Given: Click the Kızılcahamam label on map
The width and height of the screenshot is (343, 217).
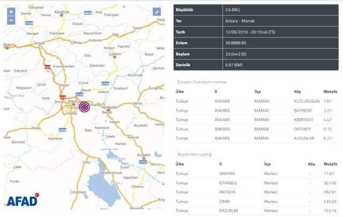Looking at the screenshot, I should pos(64,66).
